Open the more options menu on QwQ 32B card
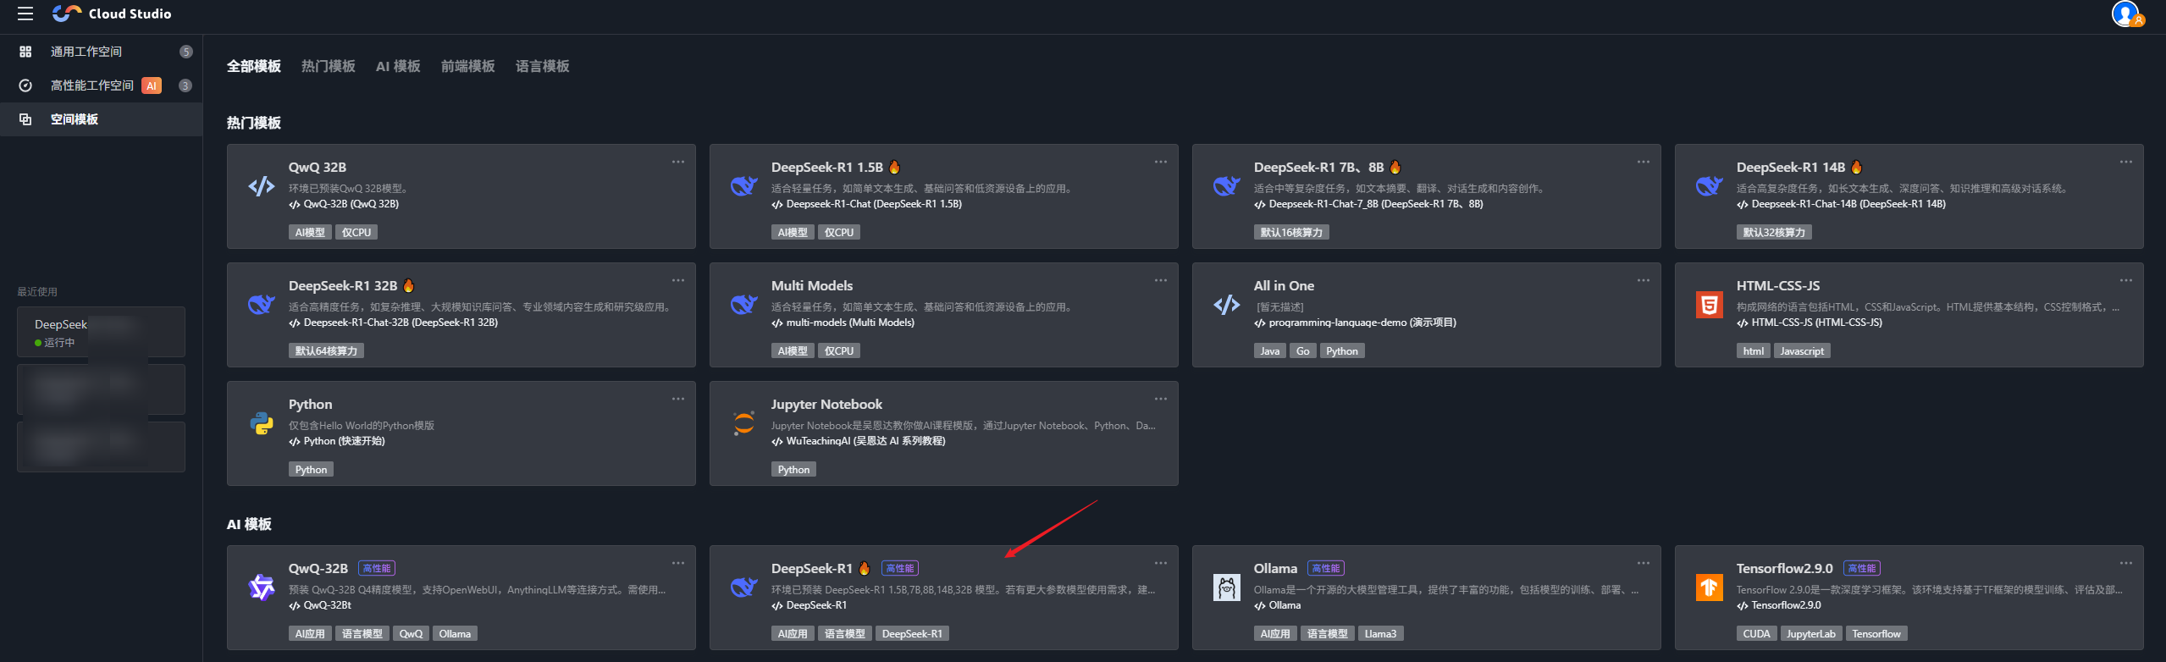The height and width of the screenshot is (662, 2166). coord(678,162)
